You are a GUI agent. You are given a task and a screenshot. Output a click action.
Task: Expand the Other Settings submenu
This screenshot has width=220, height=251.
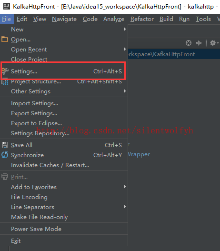tap(64, 91)
